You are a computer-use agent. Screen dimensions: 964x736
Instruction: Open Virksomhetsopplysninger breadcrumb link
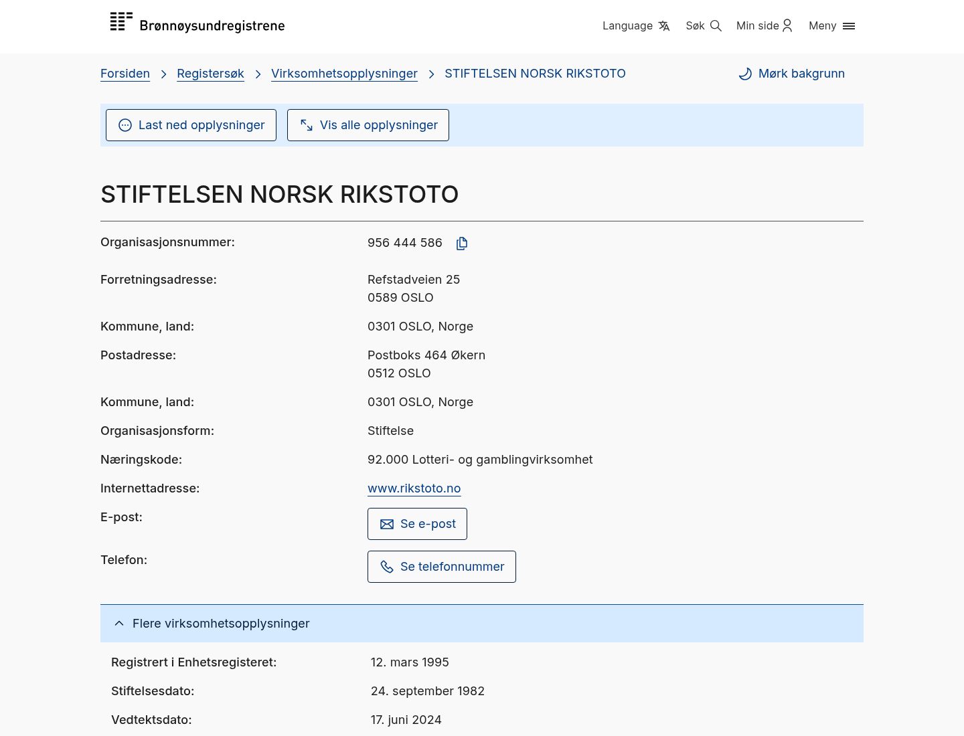click(x=344, y=74)
